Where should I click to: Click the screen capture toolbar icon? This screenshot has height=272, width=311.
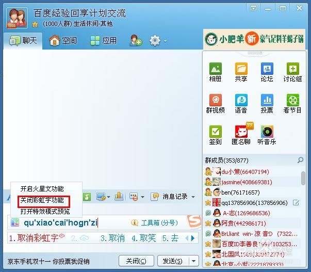(x=101, y=197)
